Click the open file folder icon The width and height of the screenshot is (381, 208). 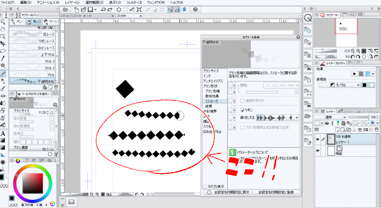click(x=83, y=10)
